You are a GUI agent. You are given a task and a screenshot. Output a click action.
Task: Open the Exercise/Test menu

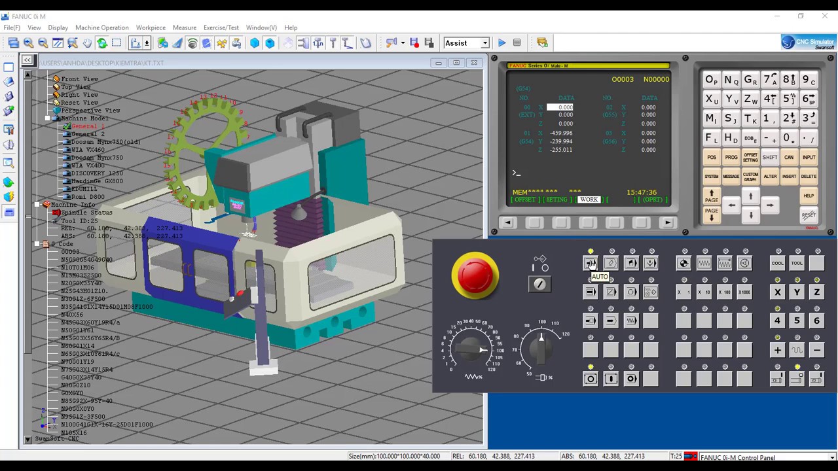[221, 27]
